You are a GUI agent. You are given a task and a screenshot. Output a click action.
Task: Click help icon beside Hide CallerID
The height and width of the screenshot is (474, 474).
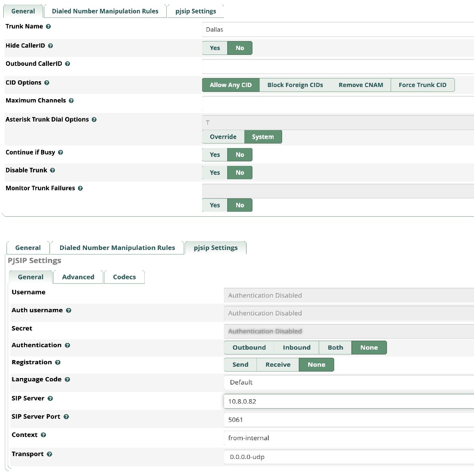[50, 46]
